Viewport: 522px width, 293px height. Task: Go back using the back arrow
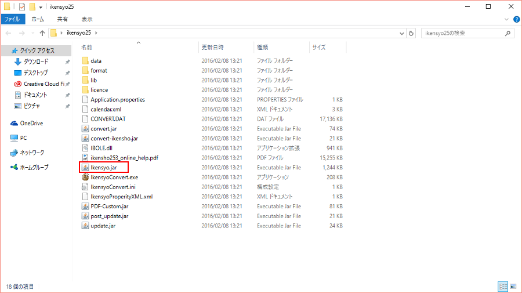(x=9, y=33)
